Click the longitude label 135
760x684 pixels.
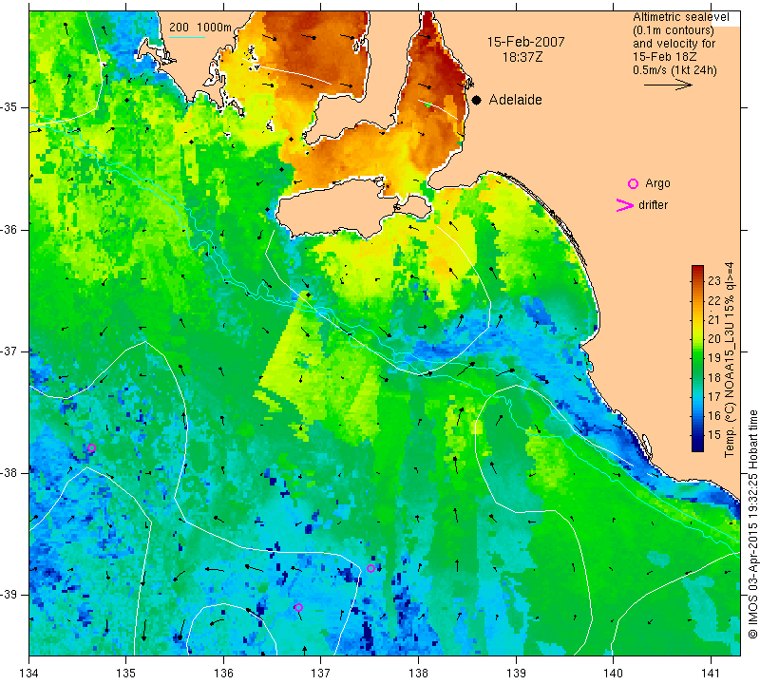tap(126, 673)
